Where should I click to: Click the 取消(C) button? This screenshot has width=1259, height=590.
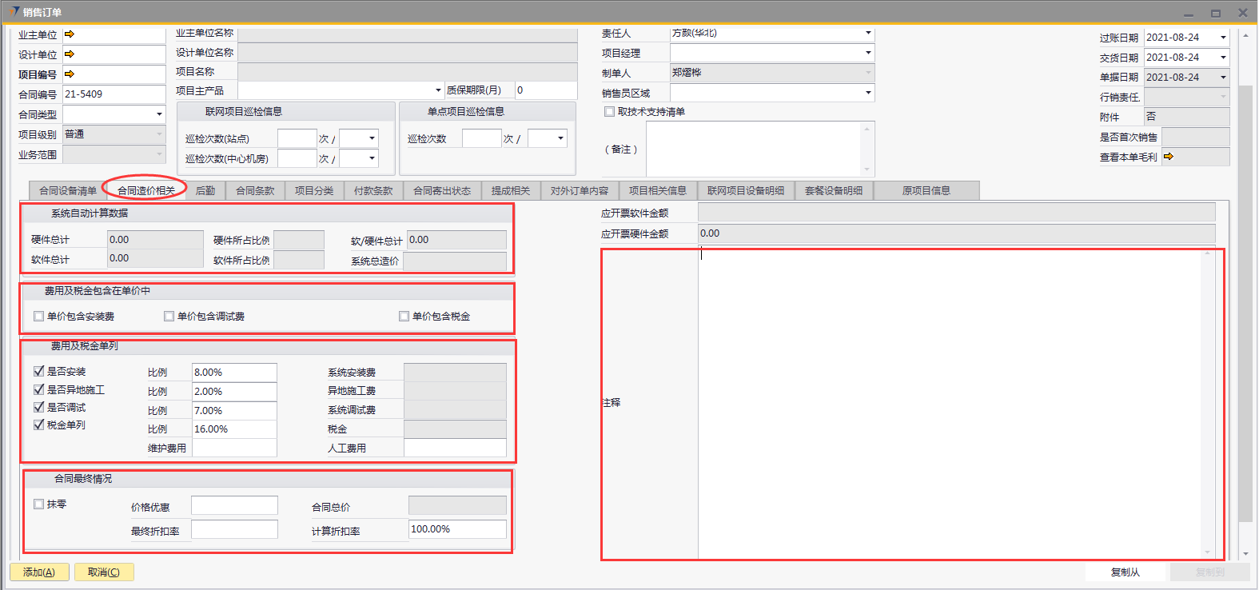tap(104, 572)
